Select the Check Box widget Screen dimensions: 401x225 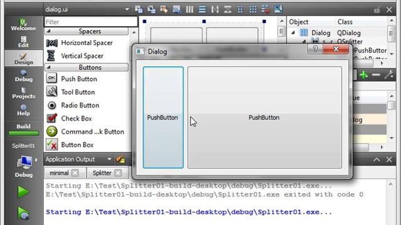tap(69, 118)
